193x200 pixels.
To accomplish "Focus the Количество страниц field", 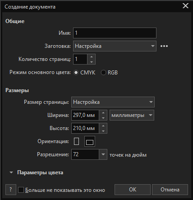I will [x=80, y=59].
